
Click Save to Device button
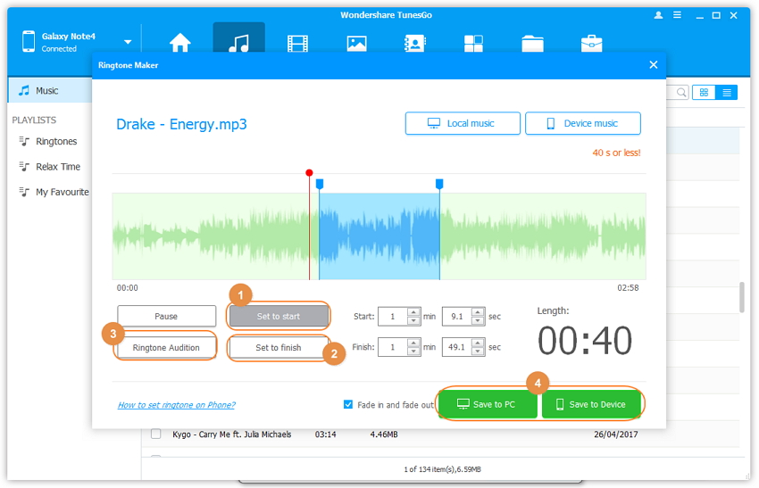pos(591,404)
